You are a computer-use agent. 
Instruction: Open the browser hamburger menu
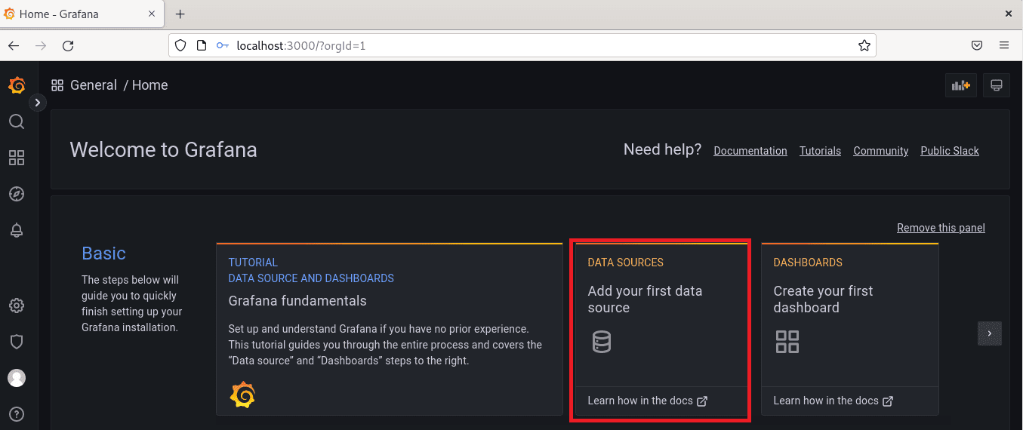[x=1004, y=45]
